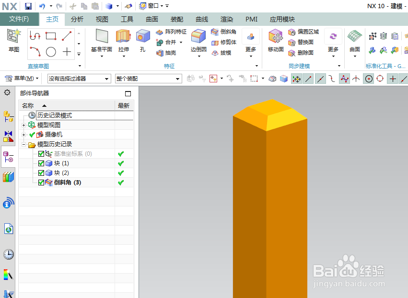Toggle the snap-to-point-on-curve option
Viewport: 408px width, 298px height.
click(x=404, y=79)
